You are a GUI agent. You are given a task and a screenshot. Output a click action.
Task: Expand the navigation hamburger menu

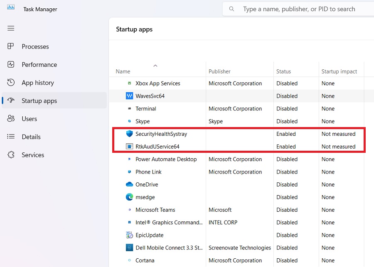click(11, 28)
